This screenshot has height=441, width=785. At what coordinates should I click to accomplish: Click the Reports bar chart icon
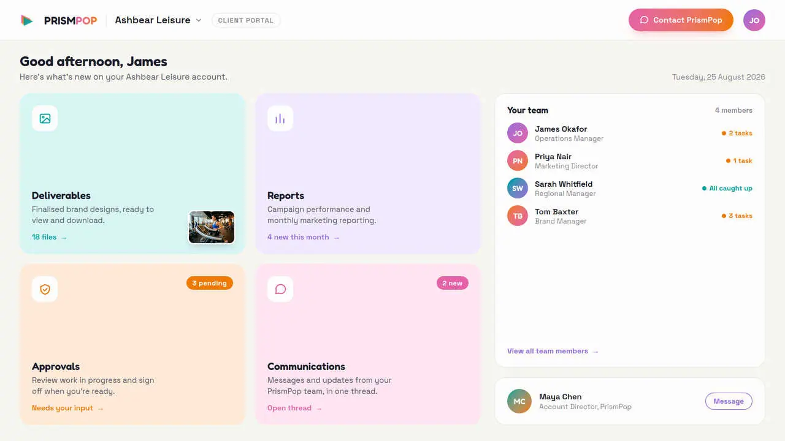[280, 118]
